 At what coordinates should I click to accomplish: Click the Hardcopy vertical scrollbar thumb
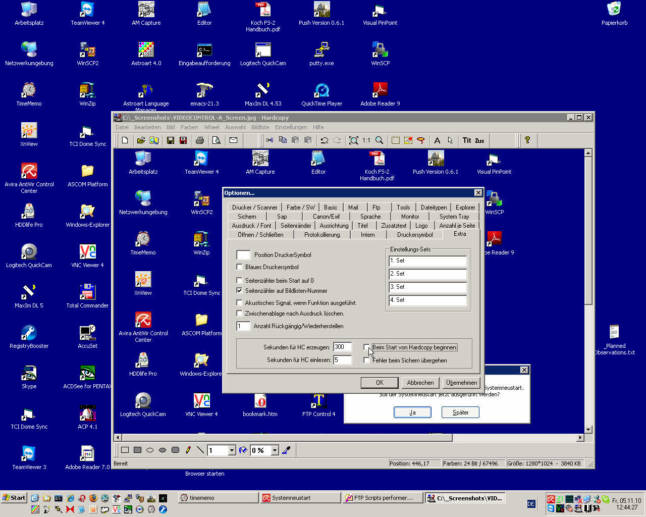point(588,230)
